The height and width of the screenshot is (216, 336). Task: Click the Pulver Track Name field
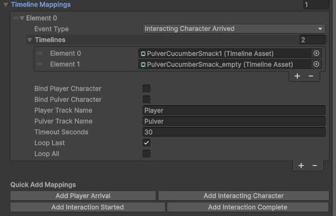click(x=234, y=122)
